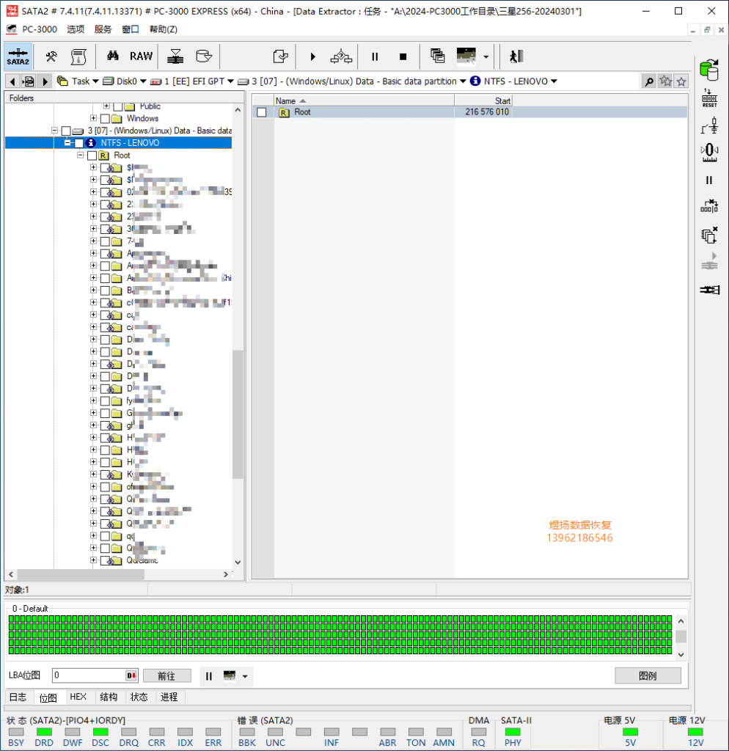Open the Disk0 dropdown in path bar

(x=143, y=81)
